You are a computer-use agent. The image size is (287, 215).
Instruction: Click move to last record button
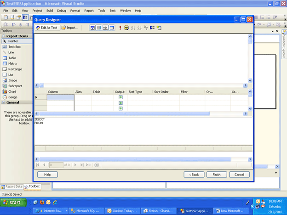[x=82, y=165]
